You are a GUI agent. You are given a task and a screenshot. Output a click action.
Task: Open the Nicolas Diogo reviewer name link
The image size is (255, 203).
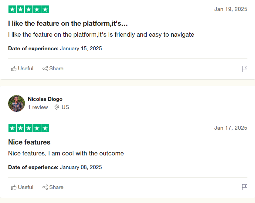coord(45,99)
